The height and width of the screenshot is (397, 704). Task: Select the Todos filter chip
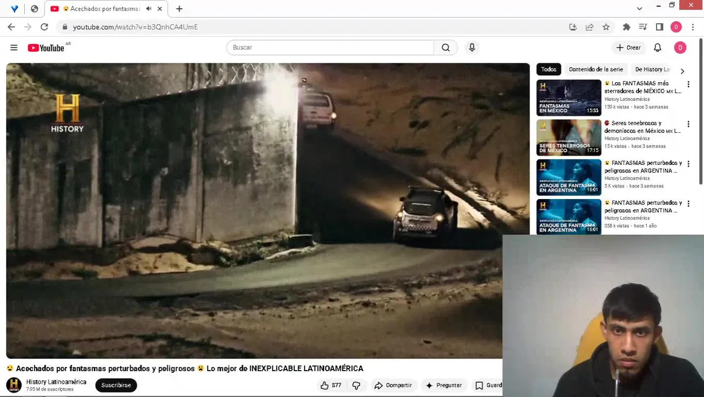pos(549,69)
